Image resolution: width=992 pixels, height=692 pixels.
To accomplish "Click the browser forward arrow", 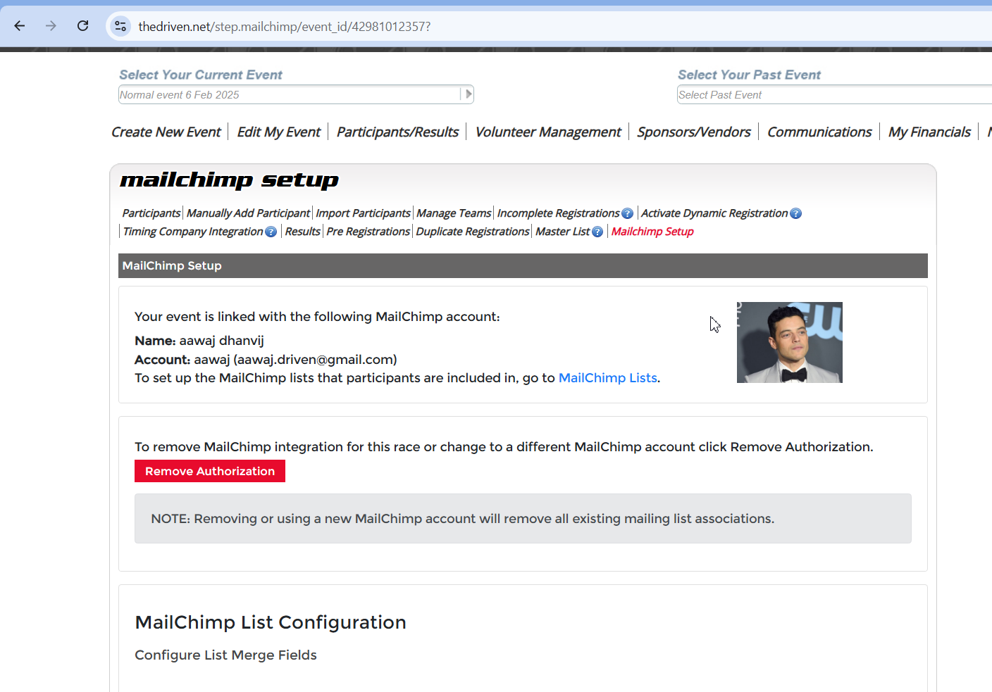I will [51, 26].
